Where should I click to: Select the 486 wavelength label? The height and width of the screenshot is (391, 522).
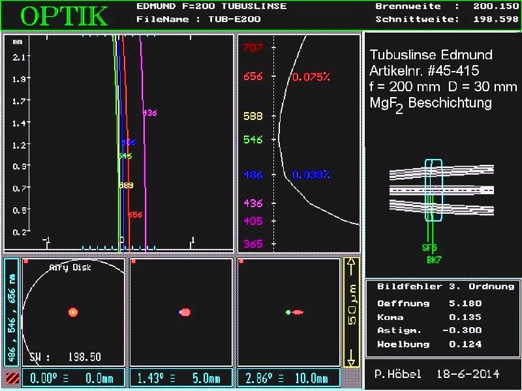coord(253,175)
